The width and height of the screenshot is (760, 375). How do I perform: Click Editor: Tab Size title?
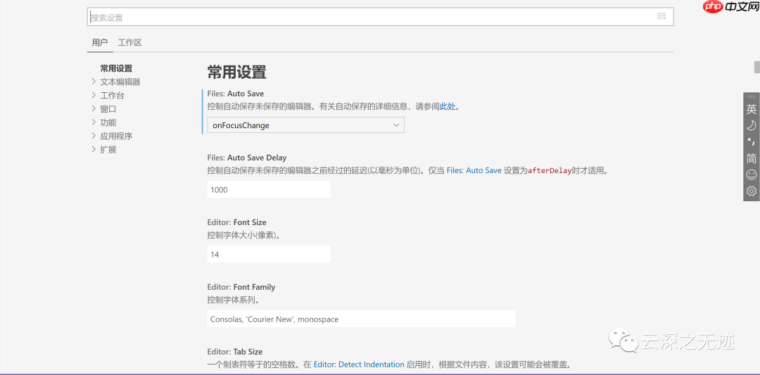point(234,351)
